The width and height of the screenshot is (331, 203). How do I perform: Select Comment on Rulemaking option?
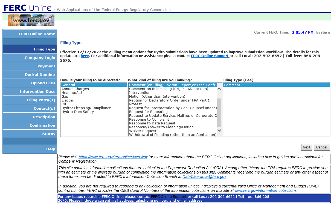pos(173,89)
